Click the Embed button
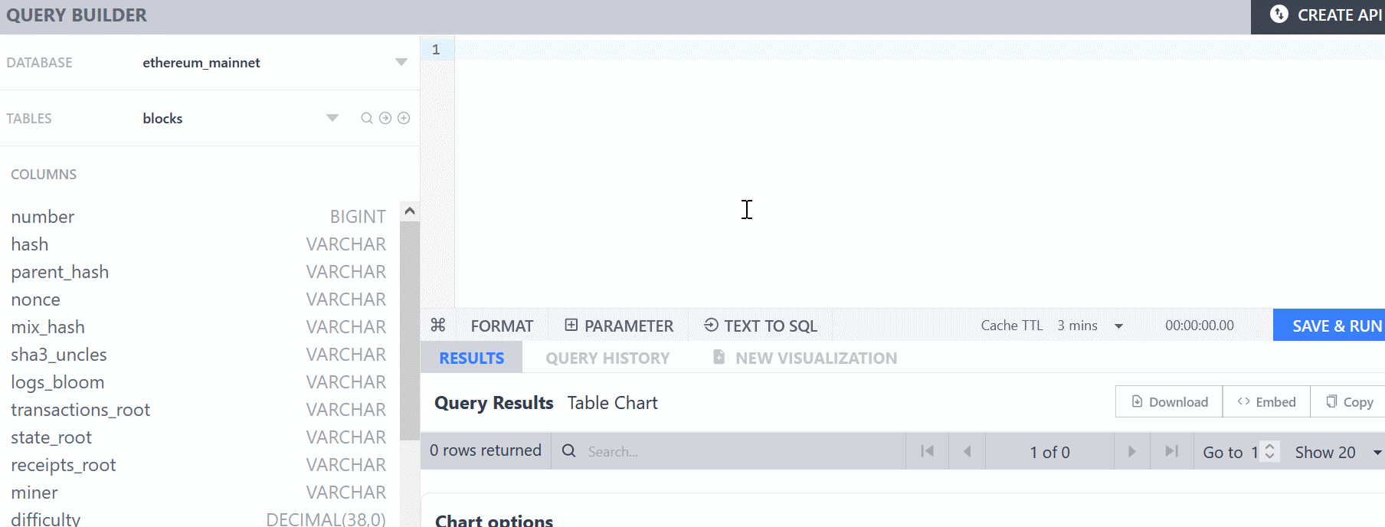Image resolution: width=1385 pixels, height=527 pixels. 1266,401
